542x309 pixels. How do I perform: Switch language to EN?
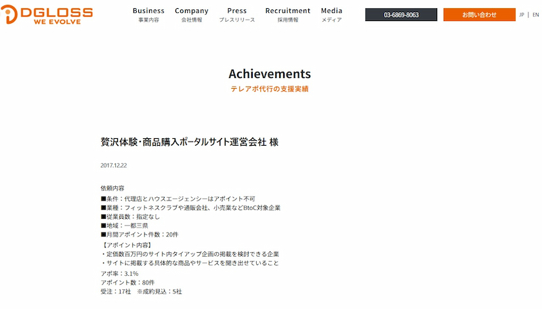pyautogui.click(x=535, y=15)
